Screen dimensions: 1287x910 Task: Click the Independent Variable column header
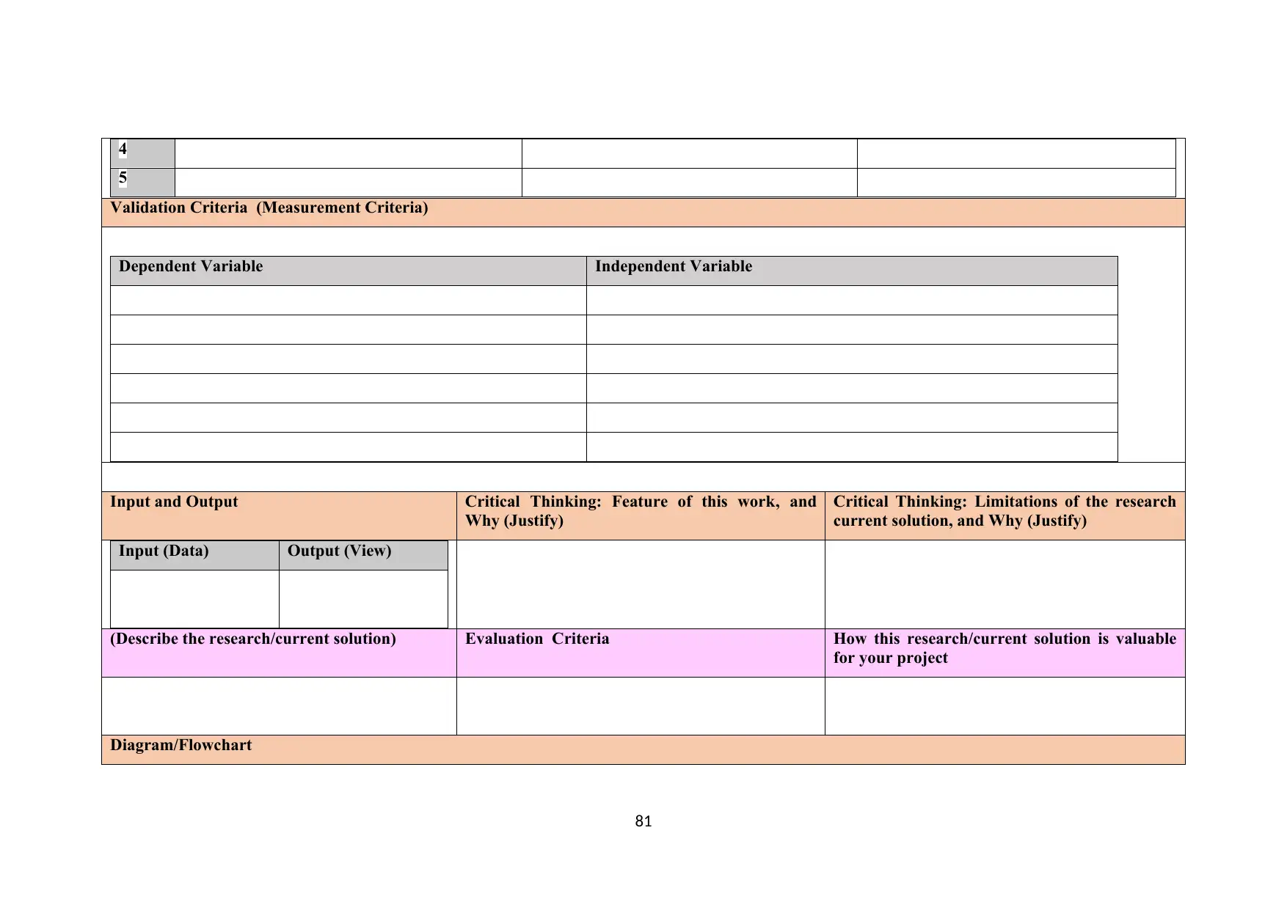click(x=852, y=271)
